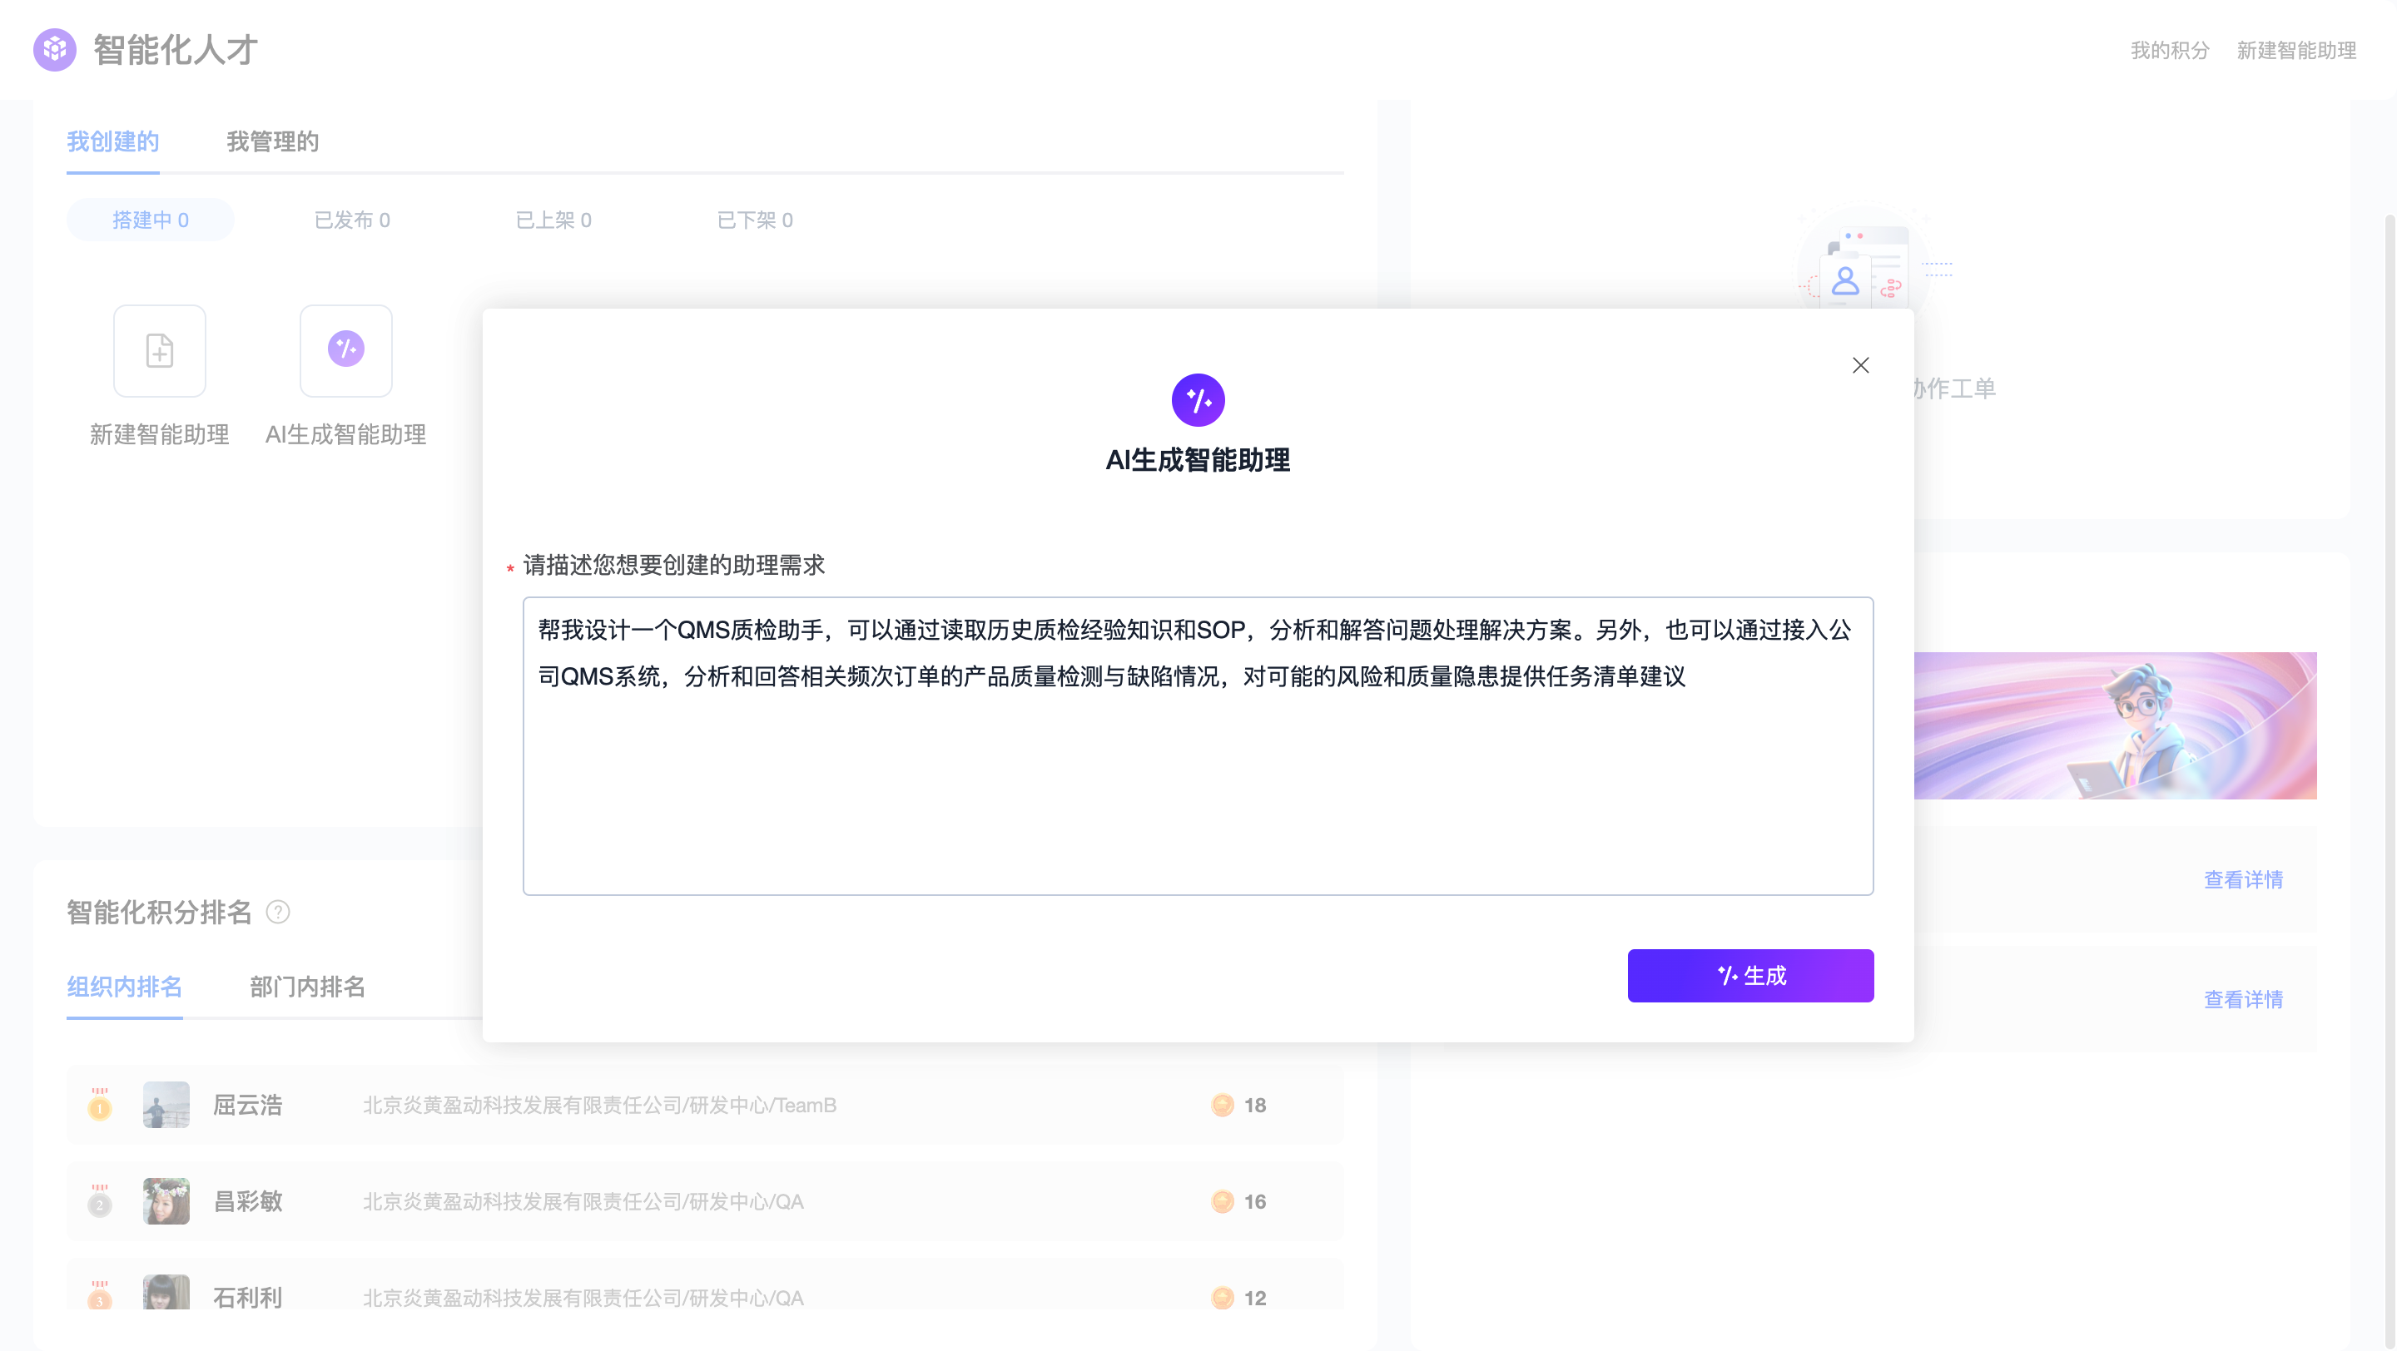Click the name 昌彩敏 in the ranking
Screen dimensions: 2397x1351
tap(247, 1201)
